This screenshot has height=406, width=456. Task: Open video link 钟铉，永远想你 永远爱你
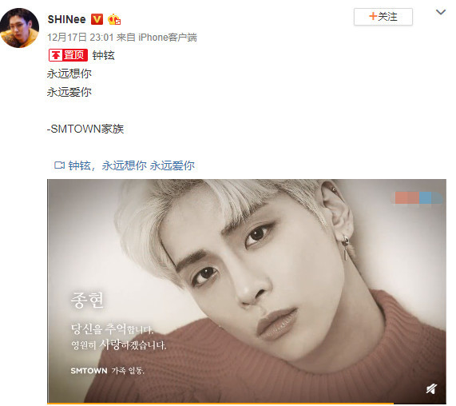pyautogui.click(x=131, y=165)
